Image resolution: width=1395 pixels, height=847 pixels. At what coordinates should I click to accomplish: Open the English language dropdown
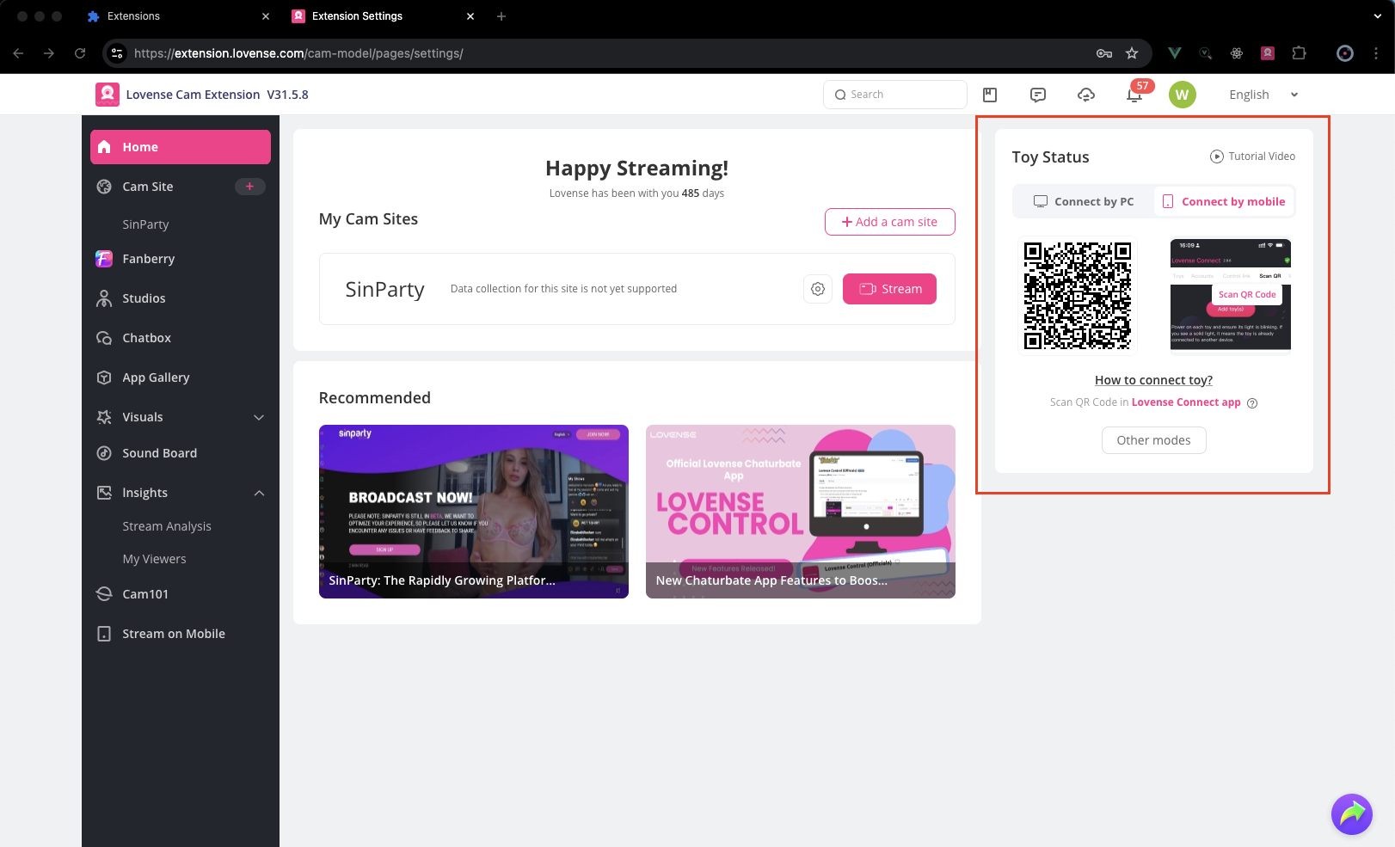1263,95
